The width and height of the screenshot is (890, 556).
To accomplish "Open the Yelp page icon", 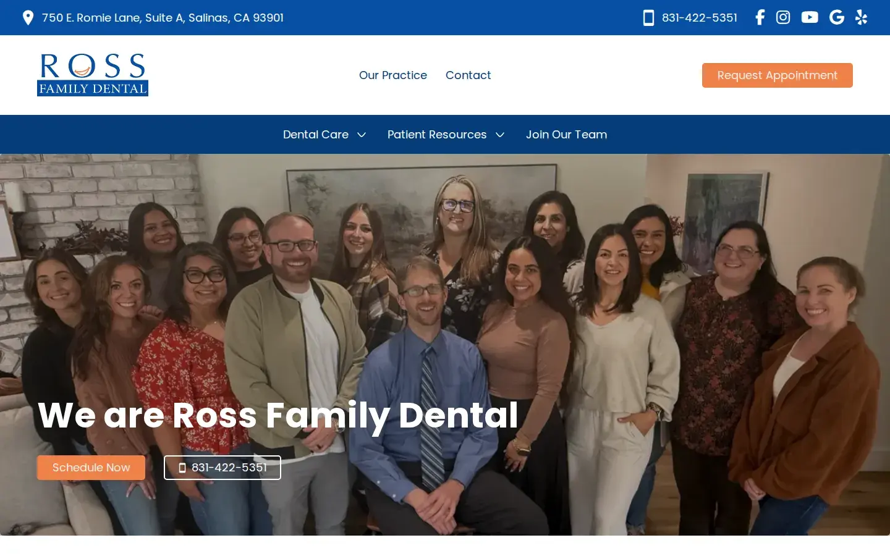I will [861, 17].
